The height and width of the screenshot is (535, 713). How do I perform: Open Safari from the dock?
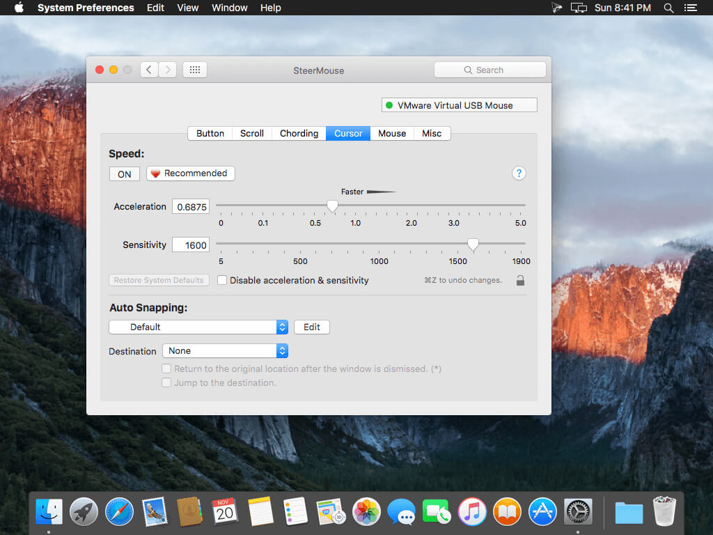[x=119, y=512]
